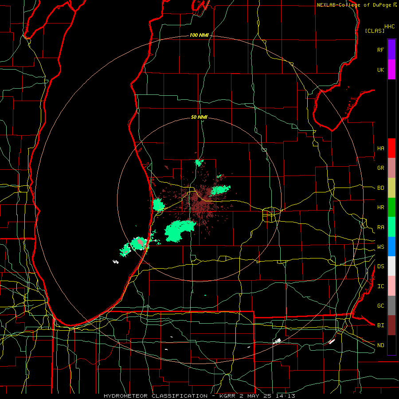399x399 pixels.
Task: Click the HR dark green legend swatch
Action: pyautogui.click(x=391, y=207)
